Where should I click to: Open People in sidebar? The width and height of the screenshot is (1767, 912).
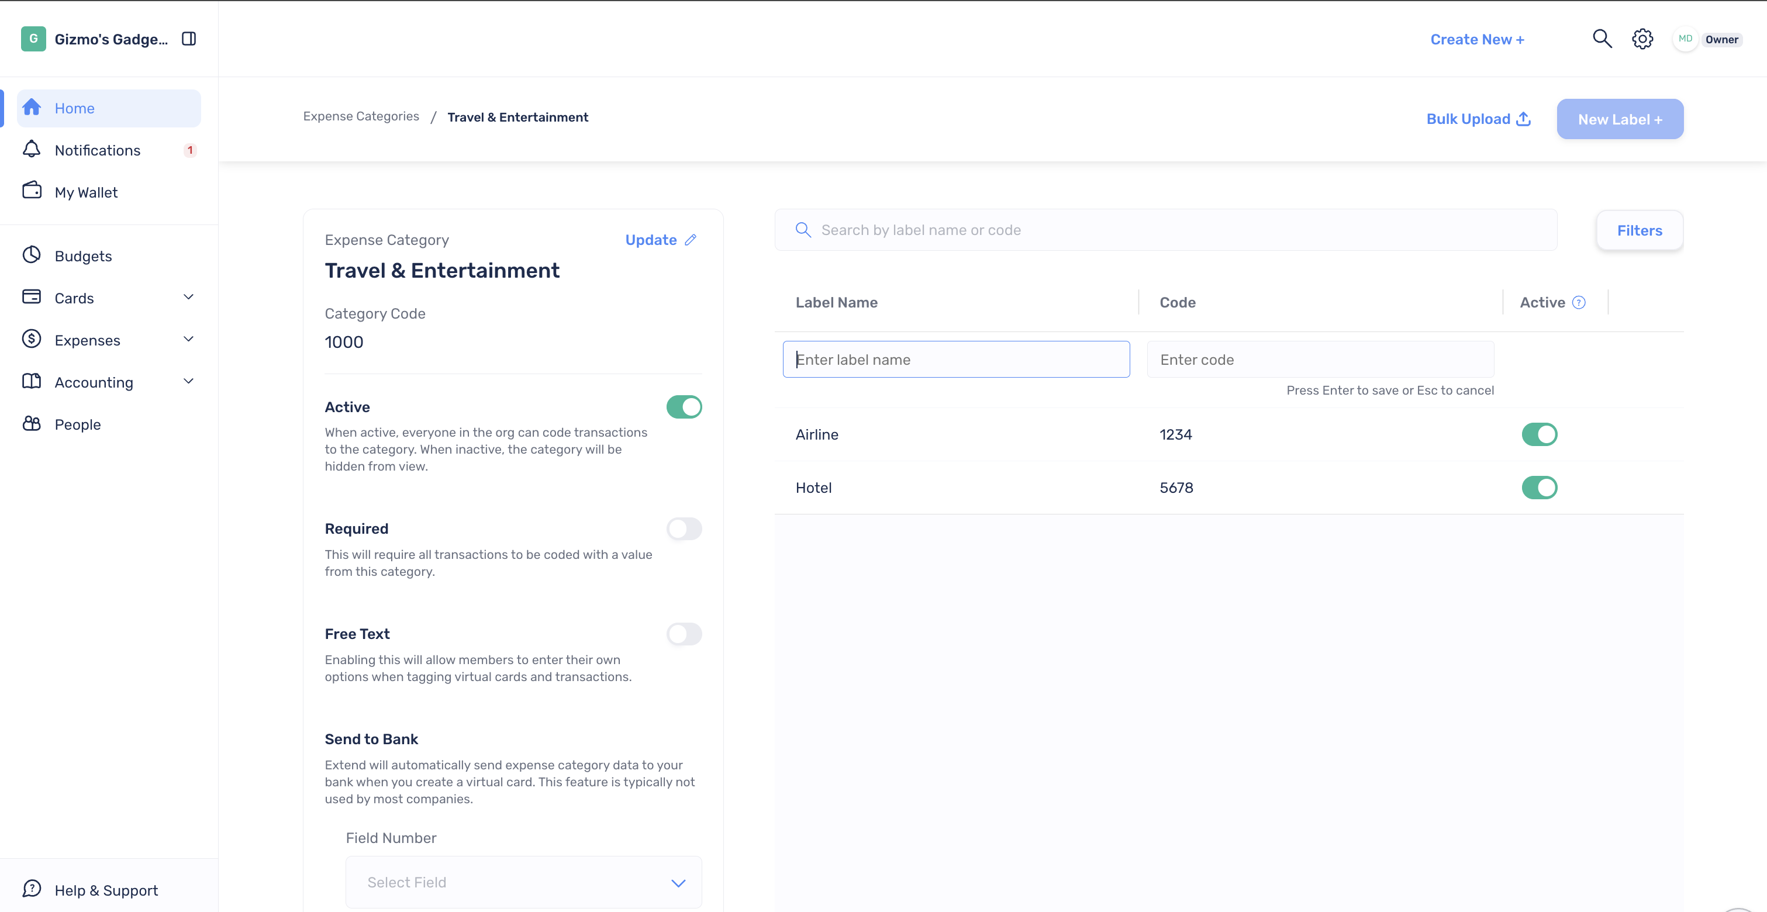pos(109,424)
